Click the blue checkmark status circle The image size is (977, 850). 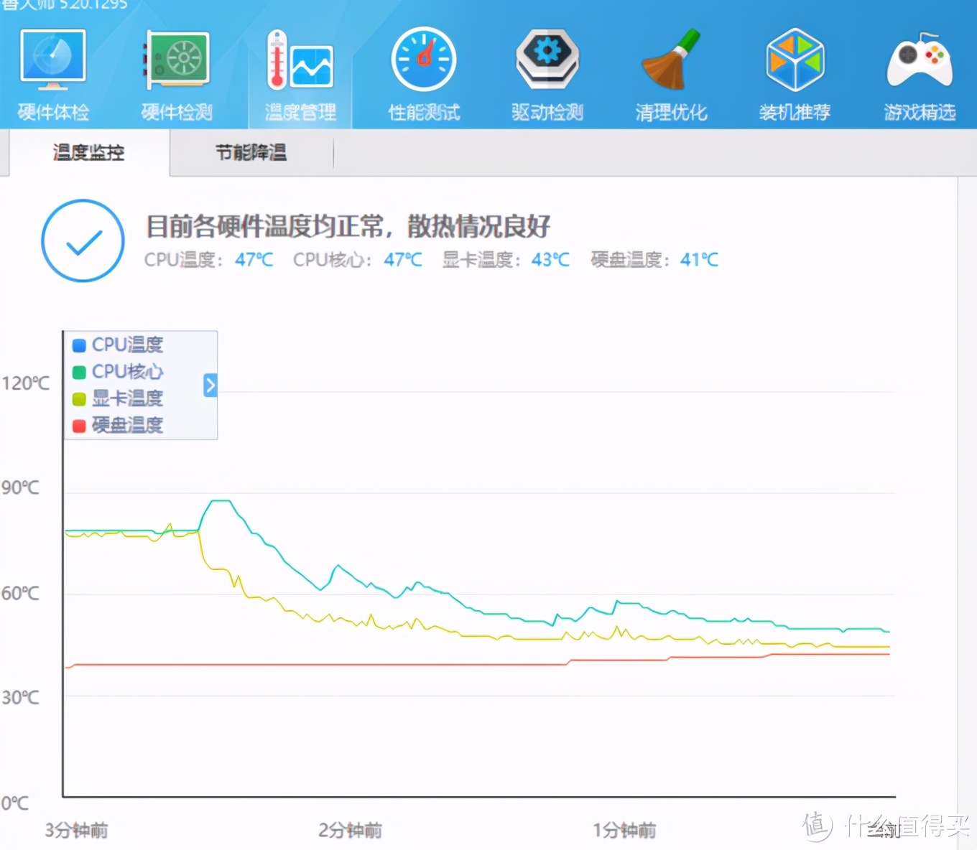click(83, 240)
